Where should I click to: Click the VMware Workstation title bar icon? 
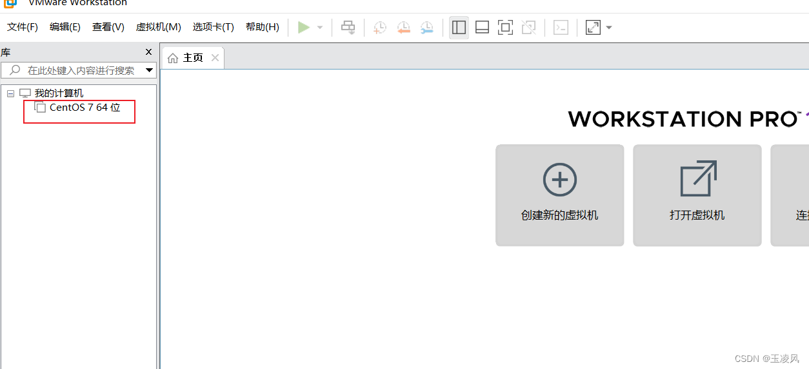coord(11,3)
